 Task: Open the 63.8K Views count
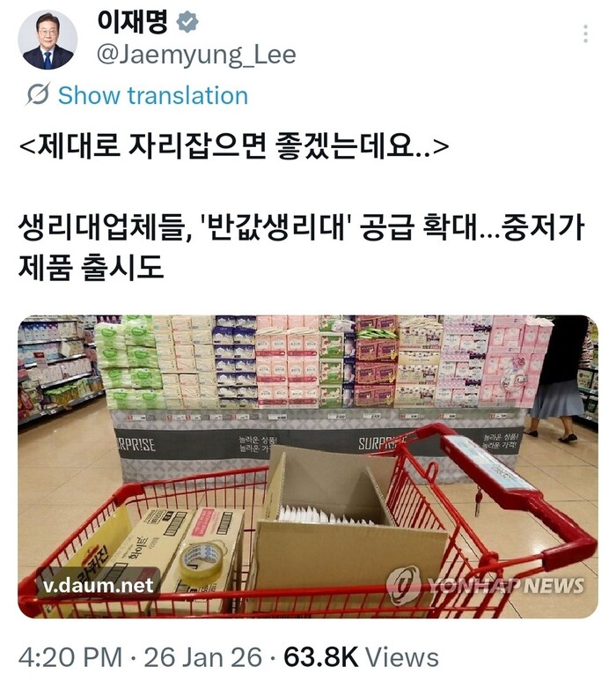361,657
